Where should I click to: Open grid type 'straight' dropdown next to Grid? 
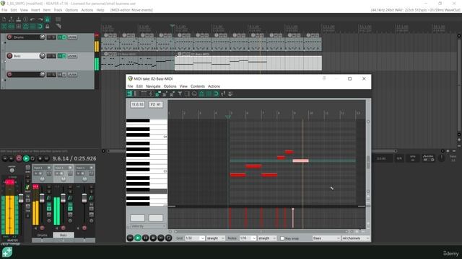click(215, 238)
